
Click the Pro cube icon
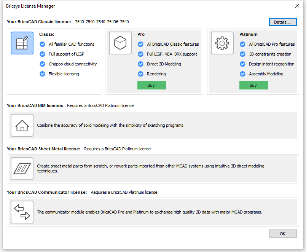[x=120, y=43]
